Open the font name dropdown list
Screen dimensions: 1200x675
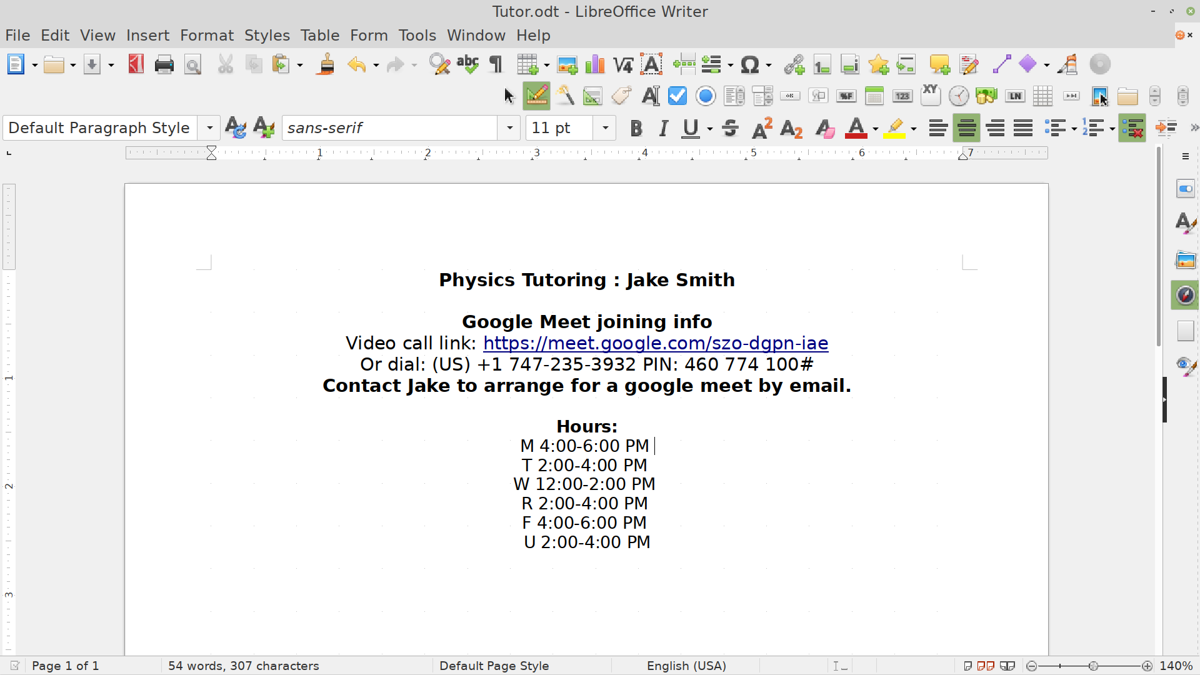click(509, 128)
